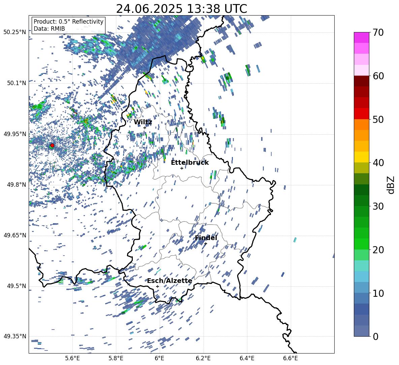Click the 6.6°E longitude label
This screenshot has width=399, height=365.
[290, 358]
